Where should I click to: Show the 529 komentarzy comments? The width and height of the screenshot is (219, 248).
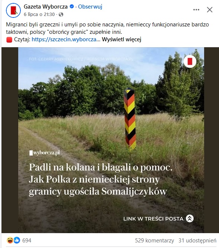click(x=154, y=241)
